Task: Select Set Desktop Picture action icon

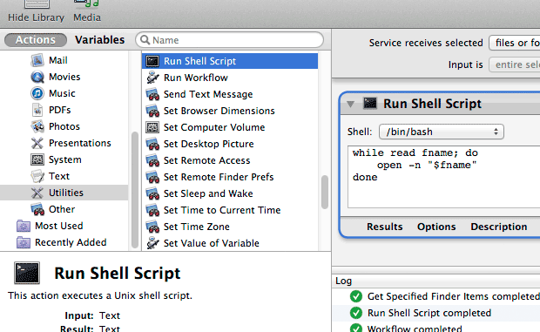Action: (152, 144)
